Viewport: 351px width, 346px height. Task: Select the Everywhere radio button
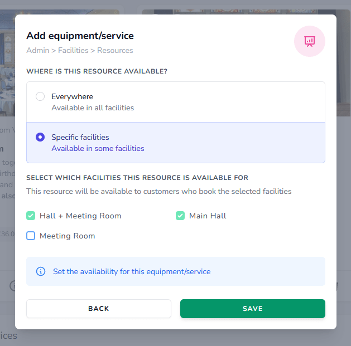40,96
